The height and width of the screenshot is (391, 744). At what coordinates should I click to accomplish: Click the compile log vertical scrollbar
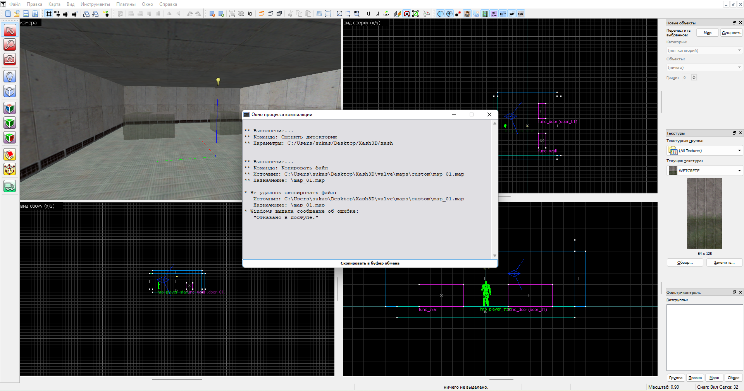coord(495,190)
